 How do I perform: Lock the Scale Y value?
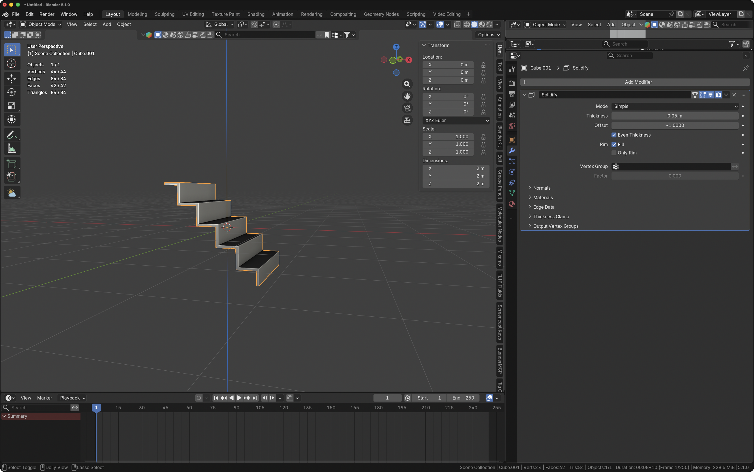pyautogui.click(x=483, y=144)
